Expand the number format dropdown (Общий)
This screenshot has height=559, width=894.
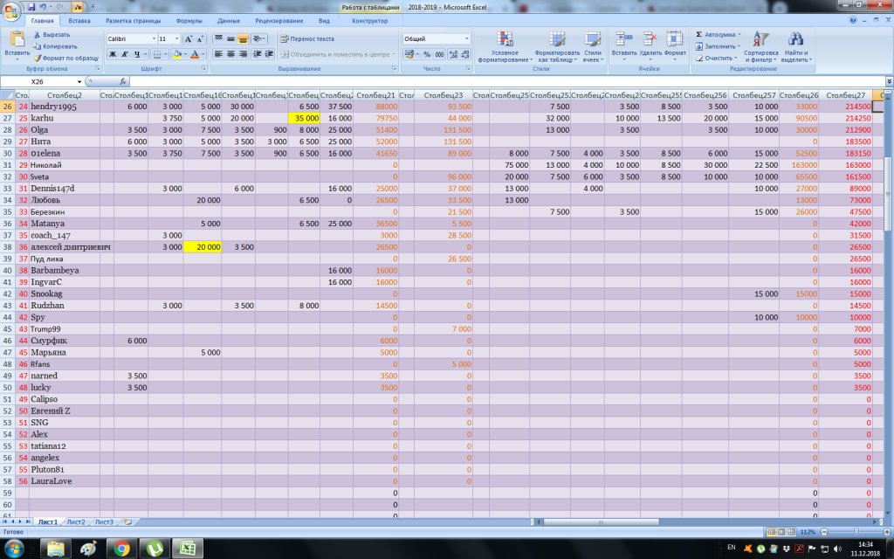coord(466,39)
